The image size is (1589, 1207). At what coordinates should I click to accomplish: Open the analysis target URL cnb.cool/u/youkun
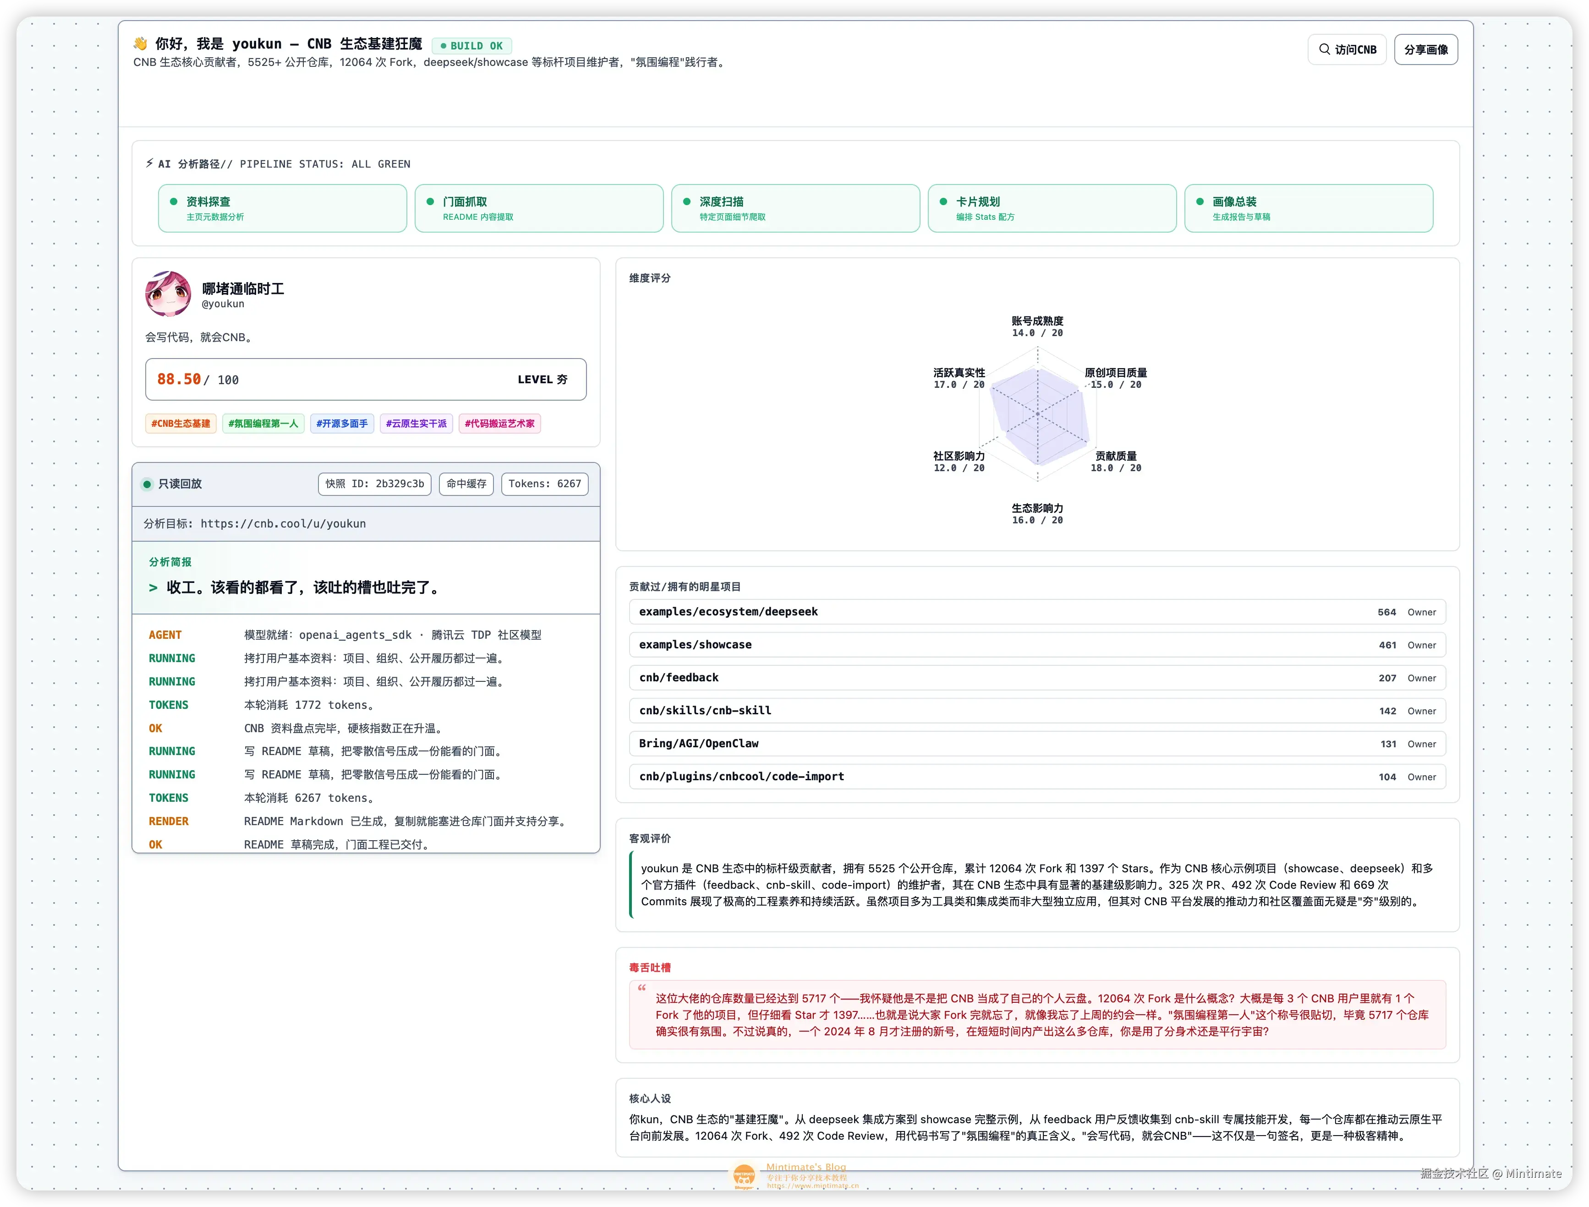pyautogui.click(x=283, y=524)
